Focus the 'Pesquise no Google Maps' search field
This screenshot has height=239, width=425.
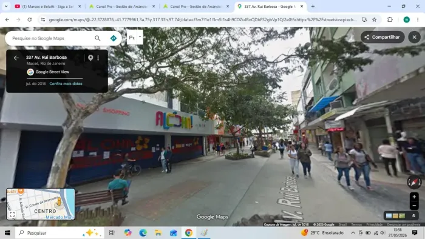[52, 38]
